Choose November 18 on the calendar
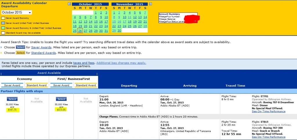297x140 pixels. 130,22
